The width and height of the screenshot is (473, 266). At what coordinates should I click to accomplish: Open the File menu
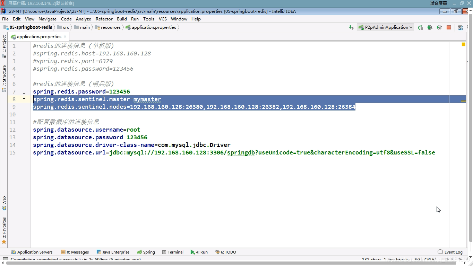(x=5, y=19)
